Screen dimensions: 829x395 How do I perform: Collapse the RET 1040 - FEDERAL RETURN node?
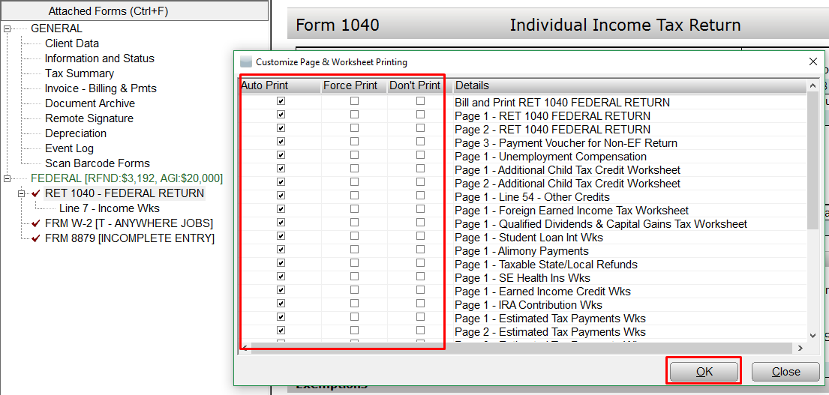23,193
